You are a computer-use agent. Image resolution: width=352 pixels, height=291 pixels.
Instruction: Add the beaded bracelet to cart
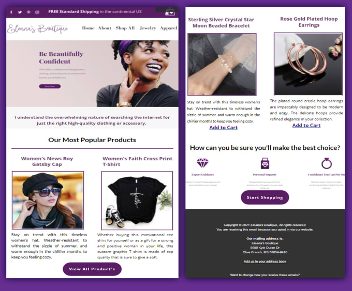point(224,128)
